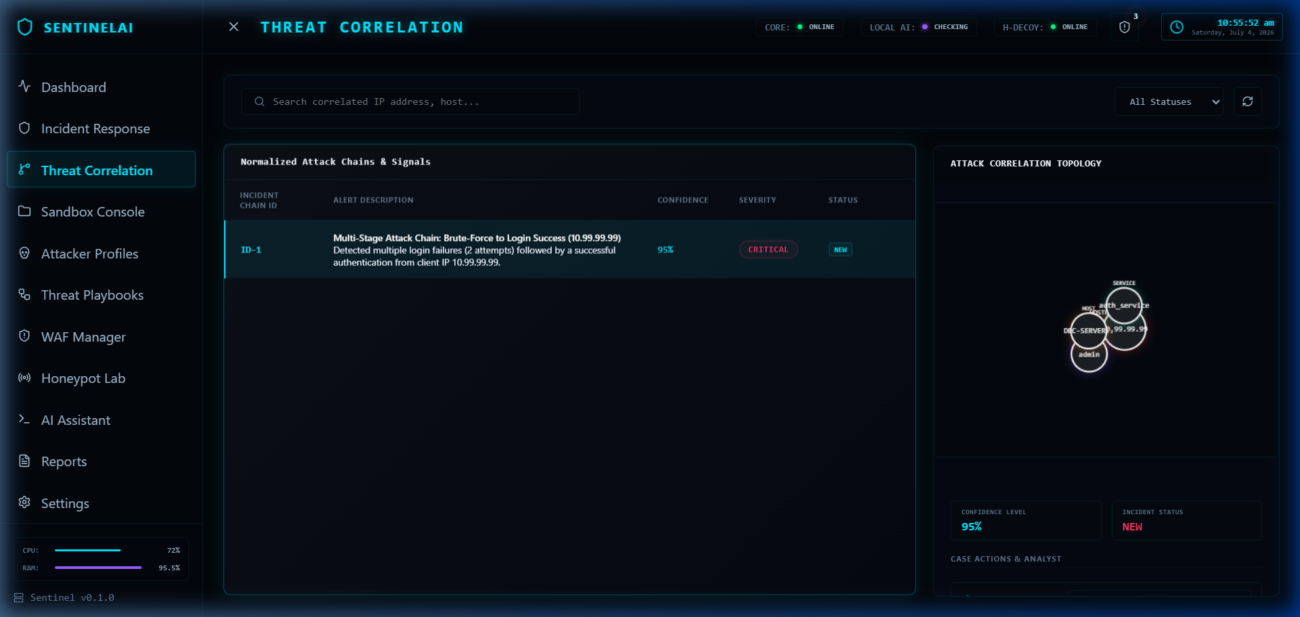Click the brute-force attack chain description
The width and height of the screenshot is (1300, 617).
click(x=477, y=250)
